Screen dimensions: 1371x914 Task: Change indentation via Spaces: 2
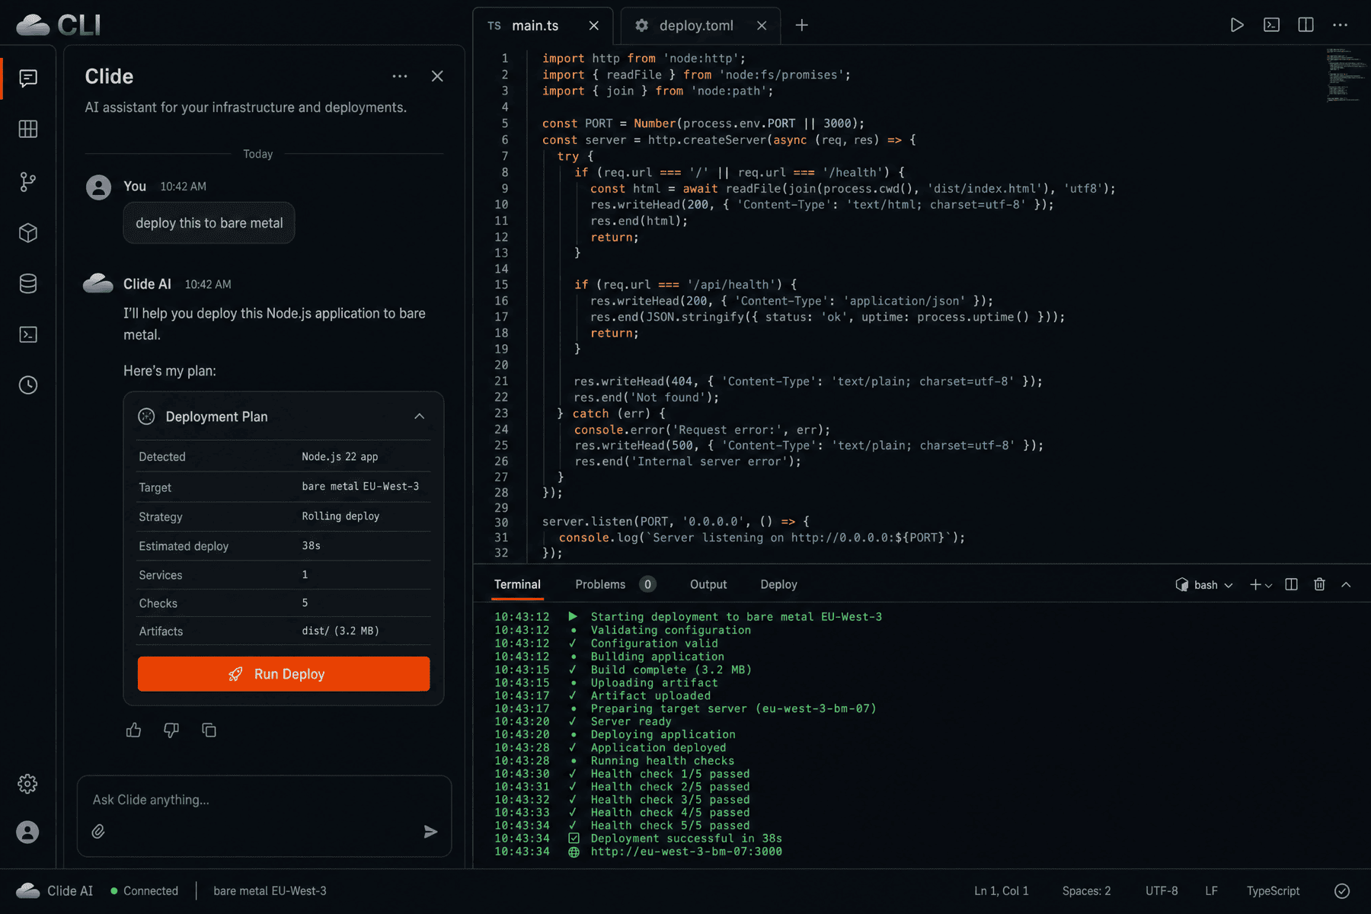1086,890
